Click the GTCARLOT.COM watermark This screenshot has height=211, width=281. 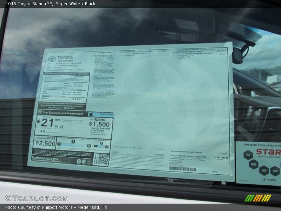click(x=32, y=198)
